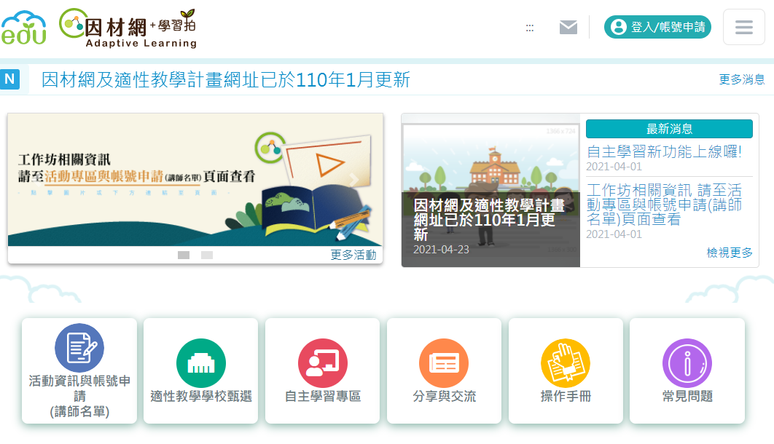
Task: Open 更多消息 link
Action: click(741, 79)
